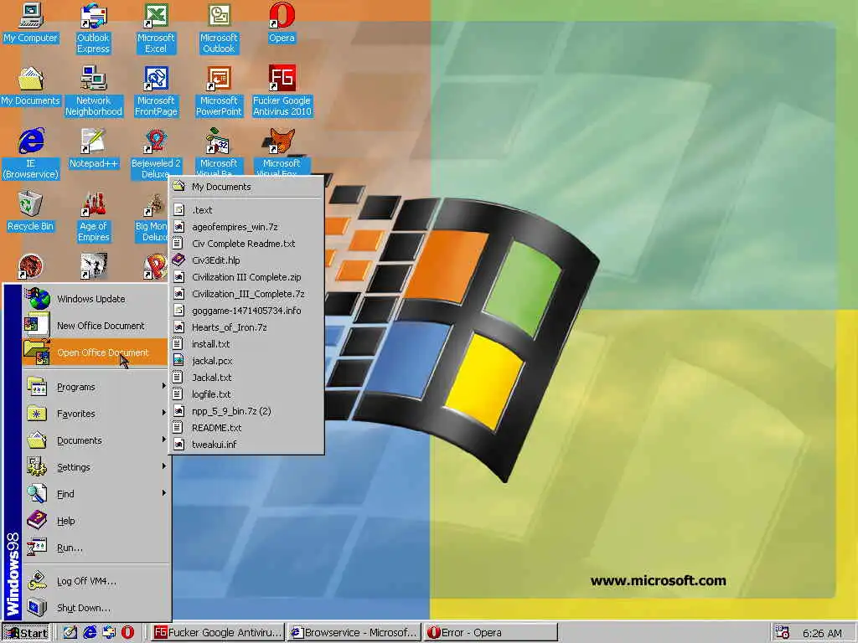This screenshot has height=643, width=858.
Task: Launch Age of Empires desktop shortcut
Action: (94, 217)
